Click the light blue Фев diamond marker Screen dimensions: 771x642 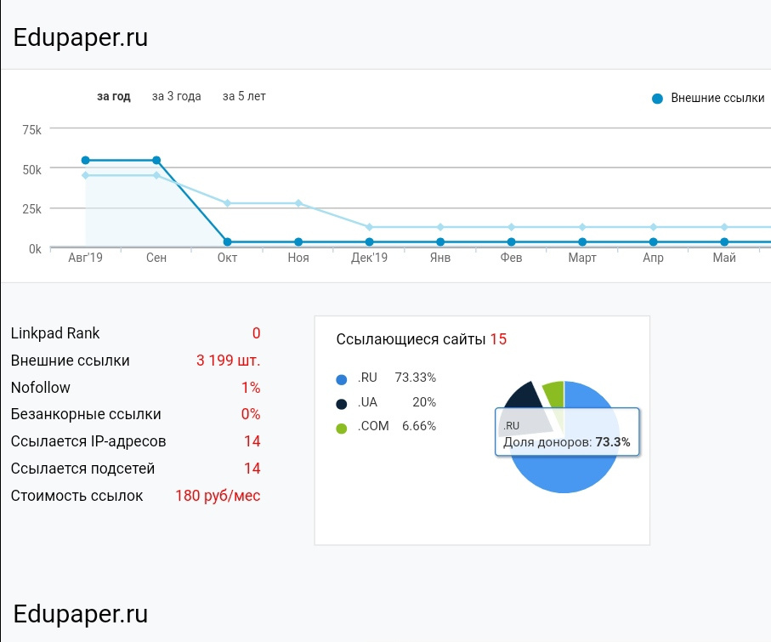pyautogui.click(x=512, y=227)
